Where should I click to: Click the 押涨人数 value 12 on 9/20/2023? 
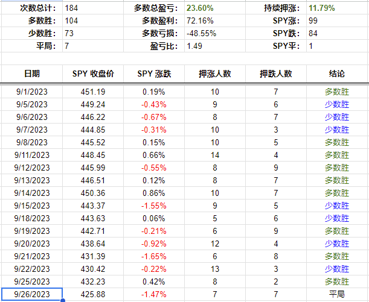(x=215, y=244)
